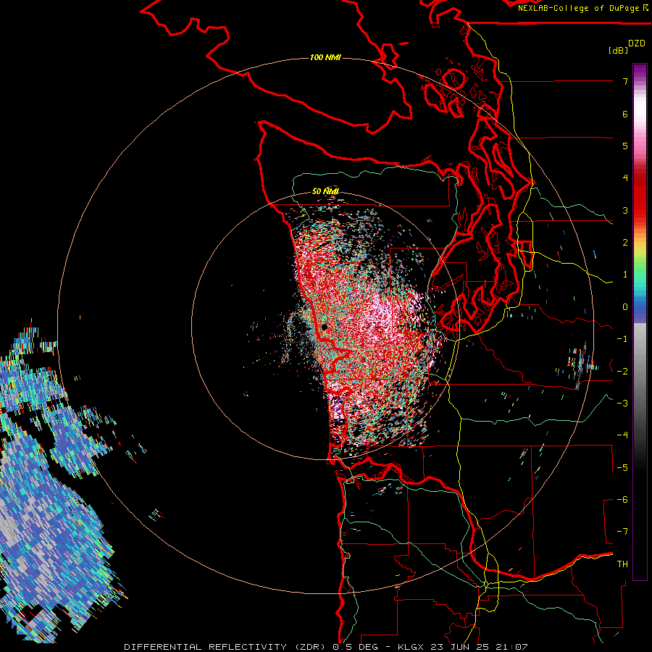Click the -2 value on color scale
This screenshot has width=652, height=652.
tap(622, 372)
